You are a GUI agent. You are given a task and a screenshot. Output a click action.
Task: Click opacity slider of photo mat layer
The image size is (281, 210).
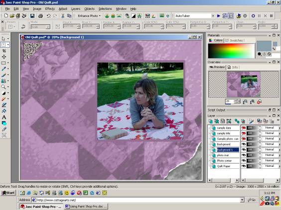click(254, 155)
